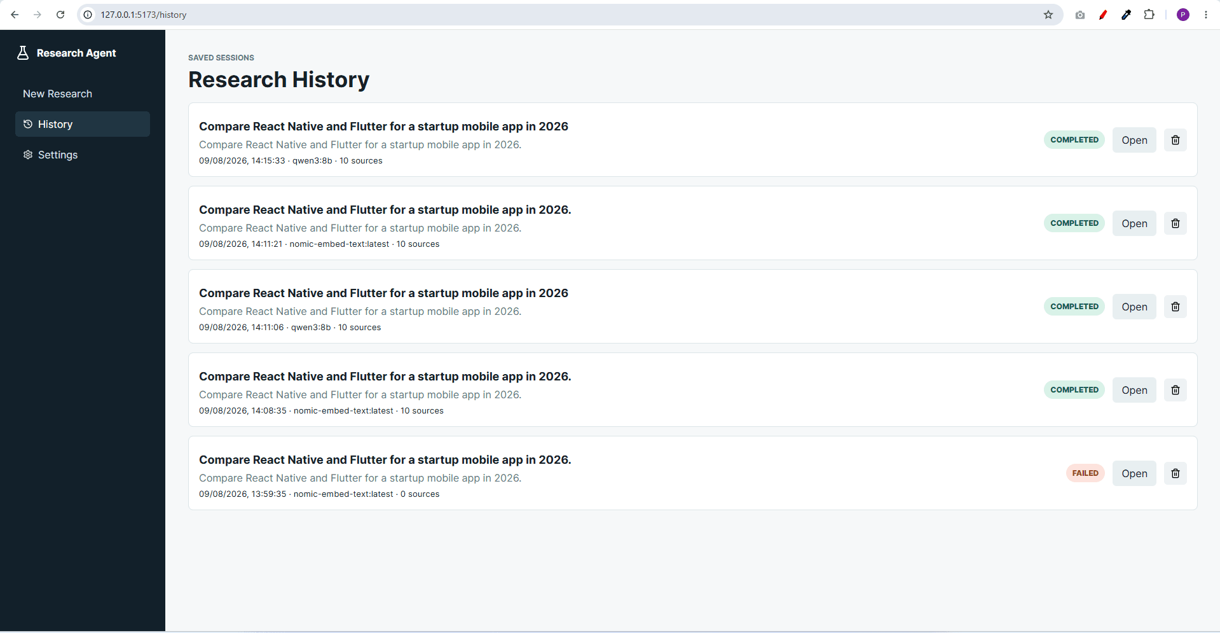Open the 14:08:35 session
The width and height of the screenshot is (1220, 633).
tap(1134, 390)
